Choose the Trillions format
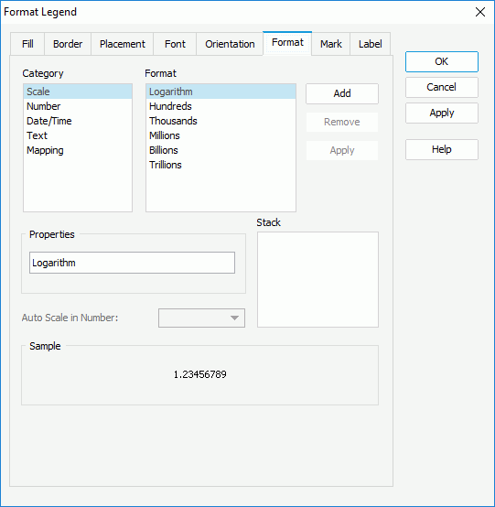This screenshot has width=495, height=507. pos(221,165)
